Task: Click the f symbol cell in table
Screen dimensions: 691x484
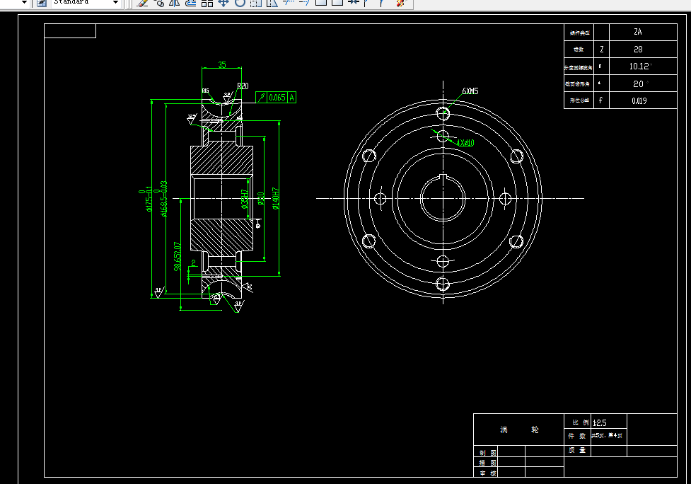Action: (602, 100)
